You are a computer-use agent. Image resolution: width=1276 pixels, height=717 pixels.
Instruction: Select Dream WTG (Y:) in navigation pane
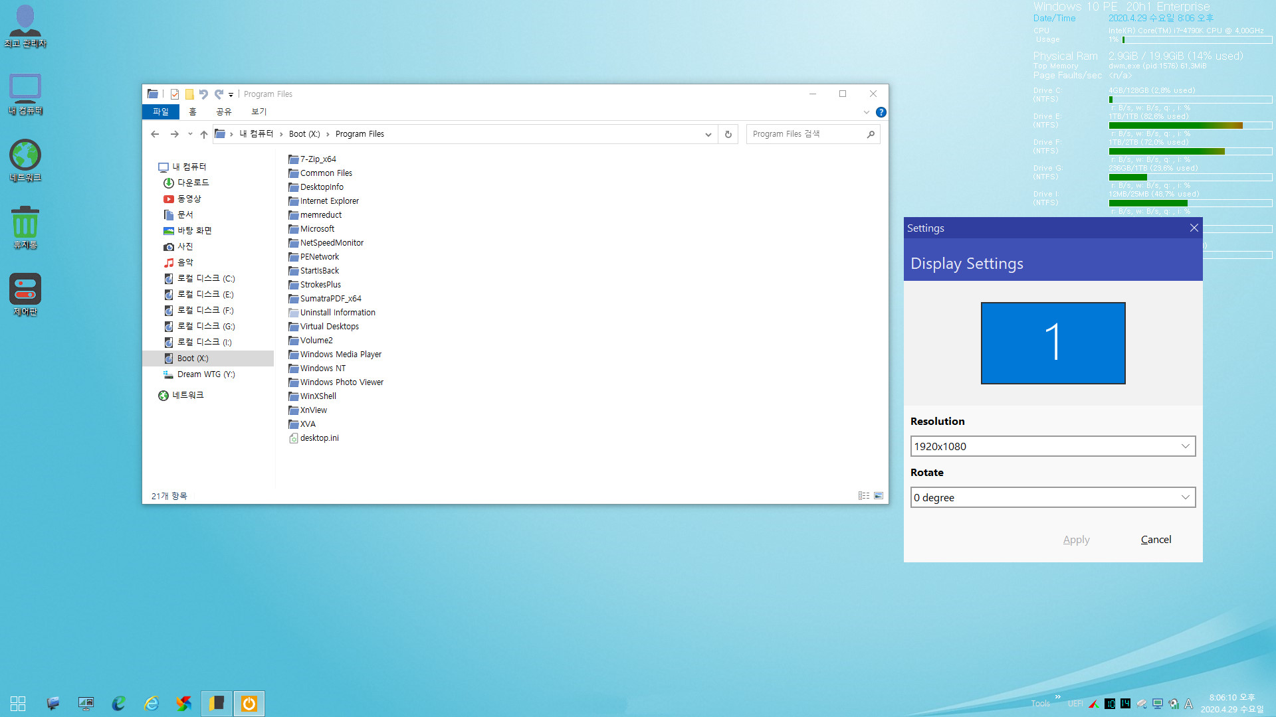[199, 374]
